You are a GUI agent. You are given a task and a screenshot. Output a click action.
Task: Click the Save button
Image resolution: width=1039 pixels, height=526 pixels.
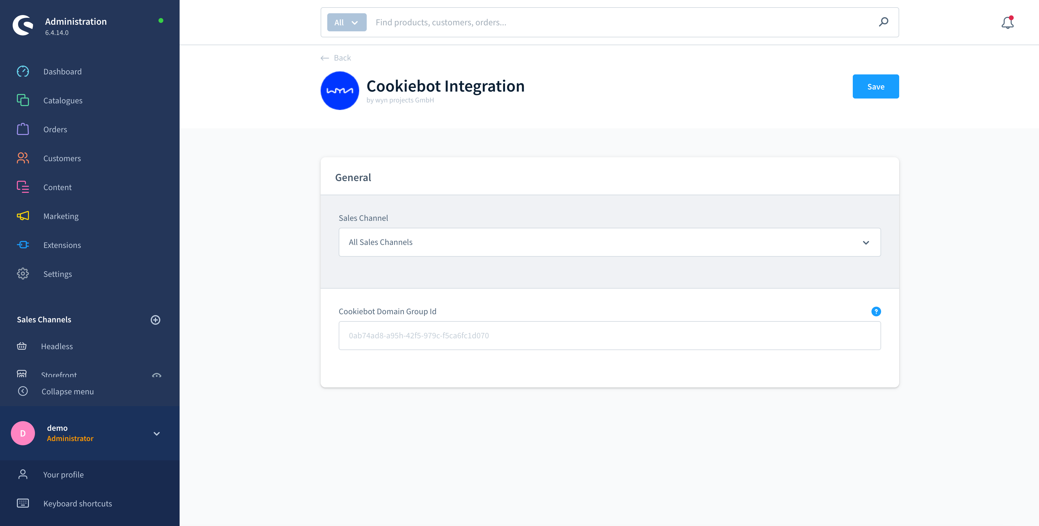[x=875, y=86]
